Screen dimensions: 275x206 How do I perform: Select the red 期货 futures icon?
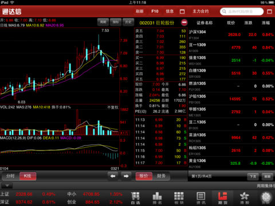pos(223,198)
